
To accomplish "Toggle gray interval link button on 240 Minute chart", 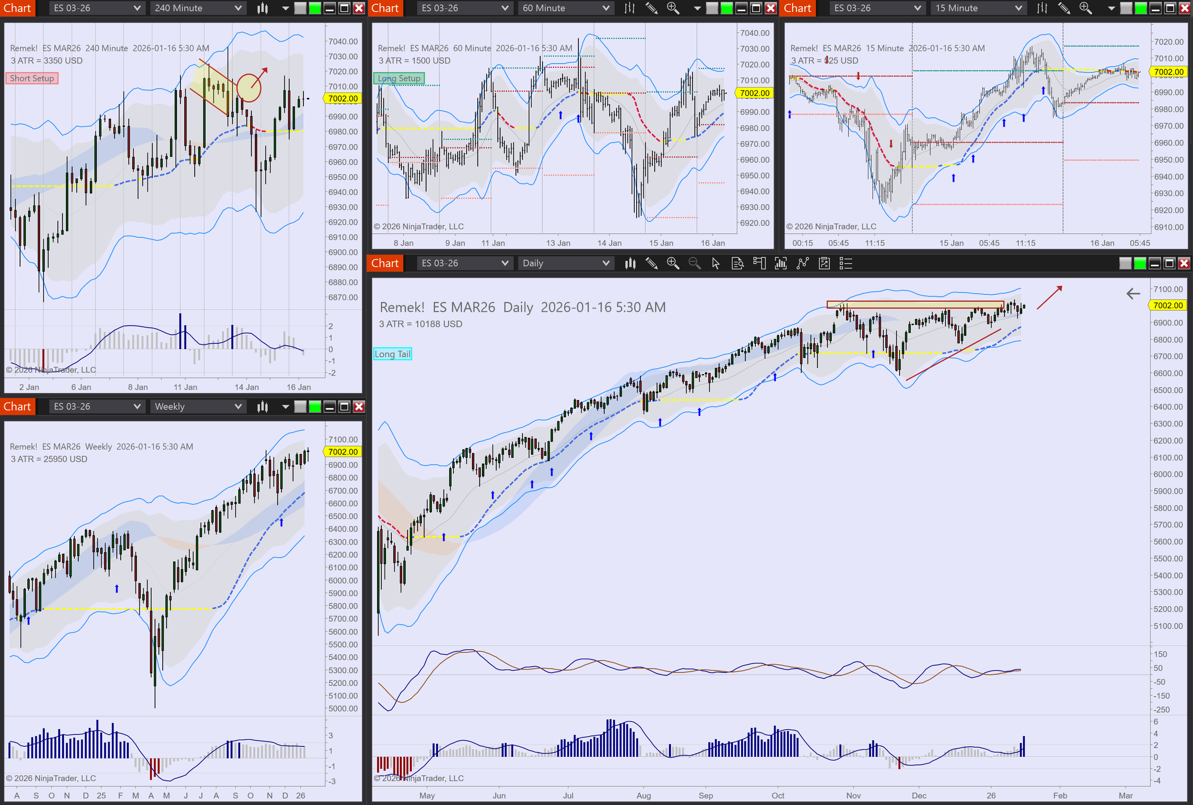I will click(300, 8).
